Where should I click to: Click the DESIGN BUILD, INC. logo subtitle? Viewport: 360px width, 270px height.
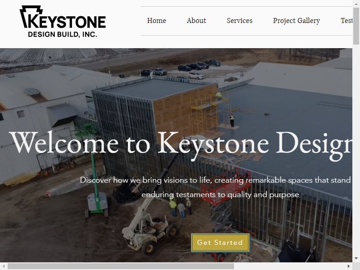coord(63,35)
